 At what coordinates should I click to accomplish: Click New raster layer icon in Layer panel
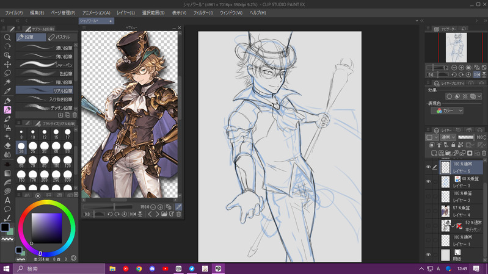(x=434, y=153)
